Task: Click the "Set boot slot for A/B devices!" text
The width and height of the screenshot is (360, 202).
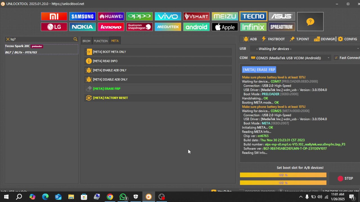Action: [x=300, y=168]
